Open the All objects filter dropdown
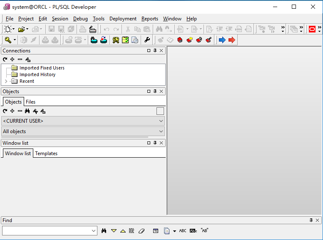This screenshot has height=240, width=323. pyautogui.click(x=83, y=131)
